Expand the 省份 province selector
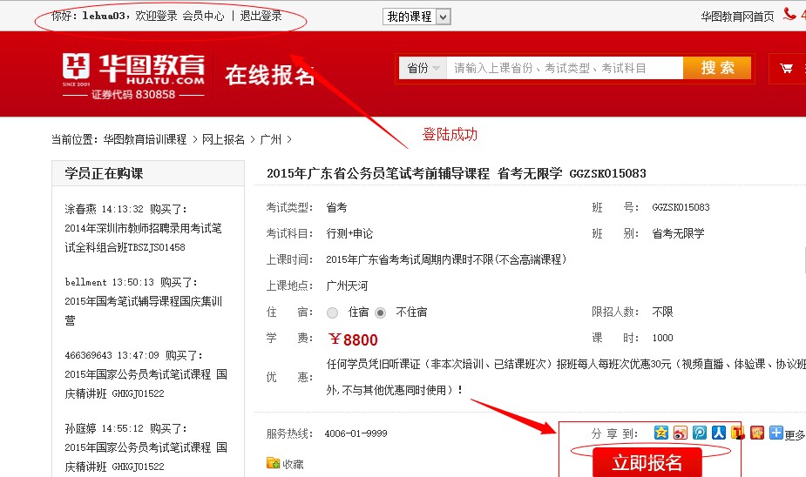This screenshot has height=477, width=806. 423,68
